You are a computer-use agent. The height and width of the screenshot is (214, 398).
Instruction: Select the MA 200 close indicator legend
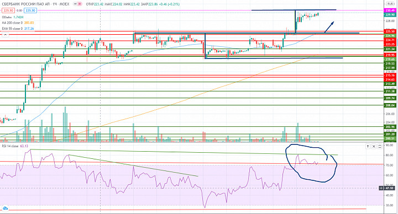(x=12, y=23)
